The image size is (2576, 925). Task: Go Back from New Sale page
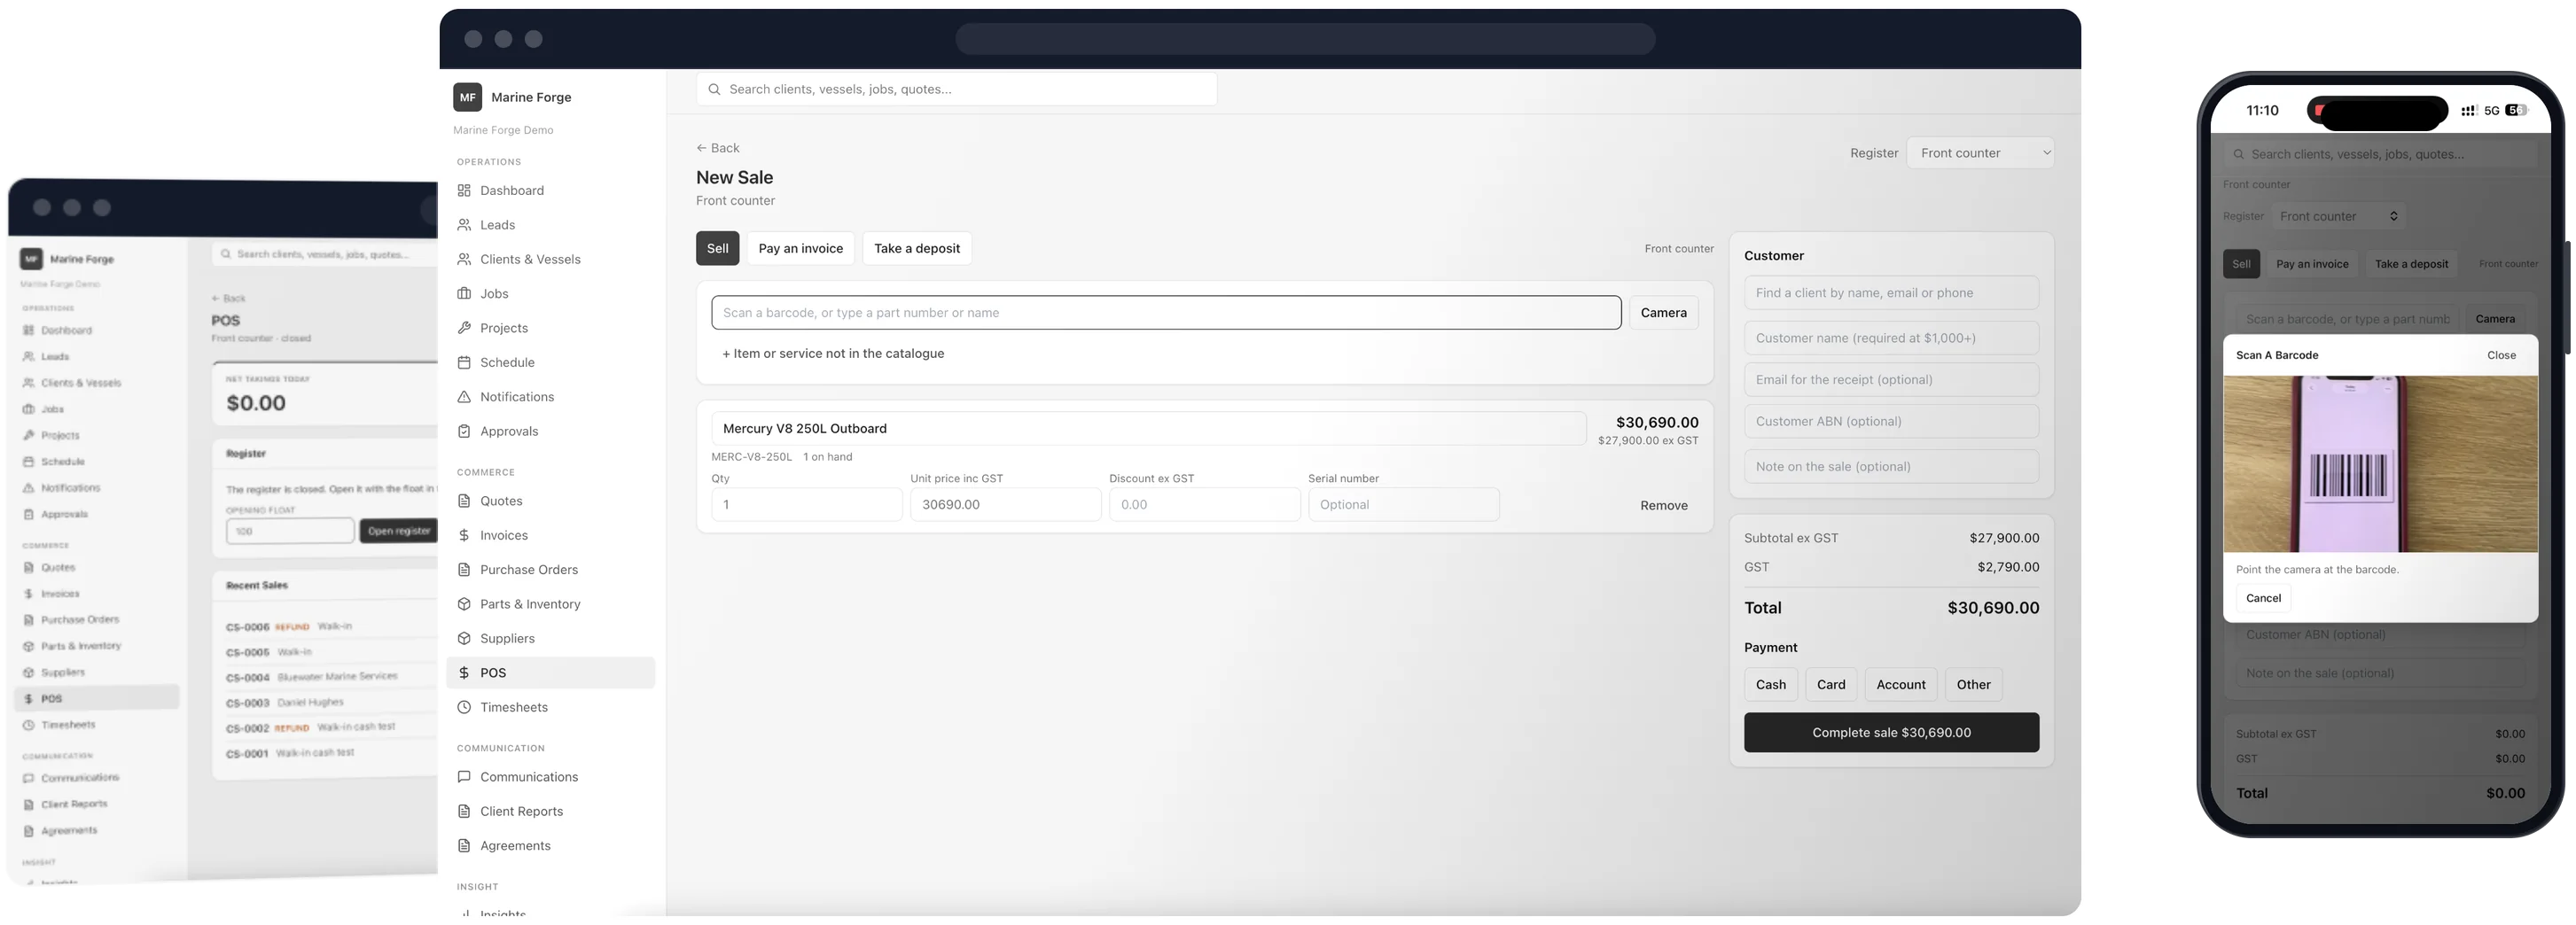coord(717,148)
